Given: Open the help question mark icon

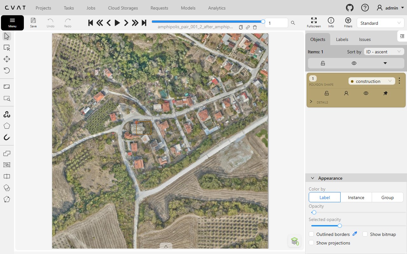Looking at the screenshot, I should pyautogui.click(x=365, y=8).
